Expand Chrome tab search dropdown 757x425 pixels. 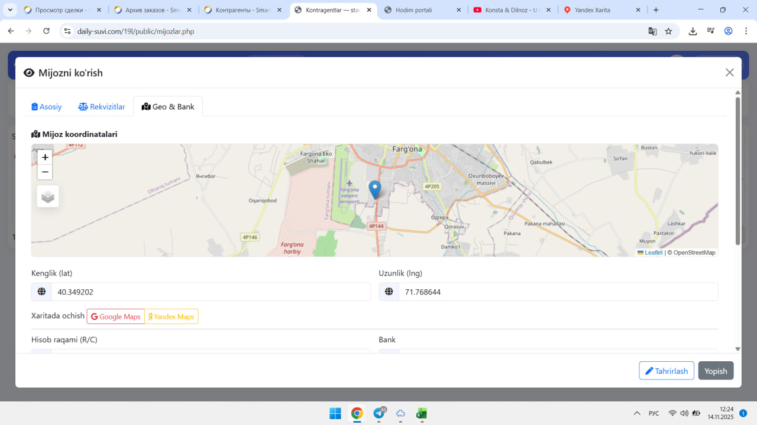[x=10, y=10]
